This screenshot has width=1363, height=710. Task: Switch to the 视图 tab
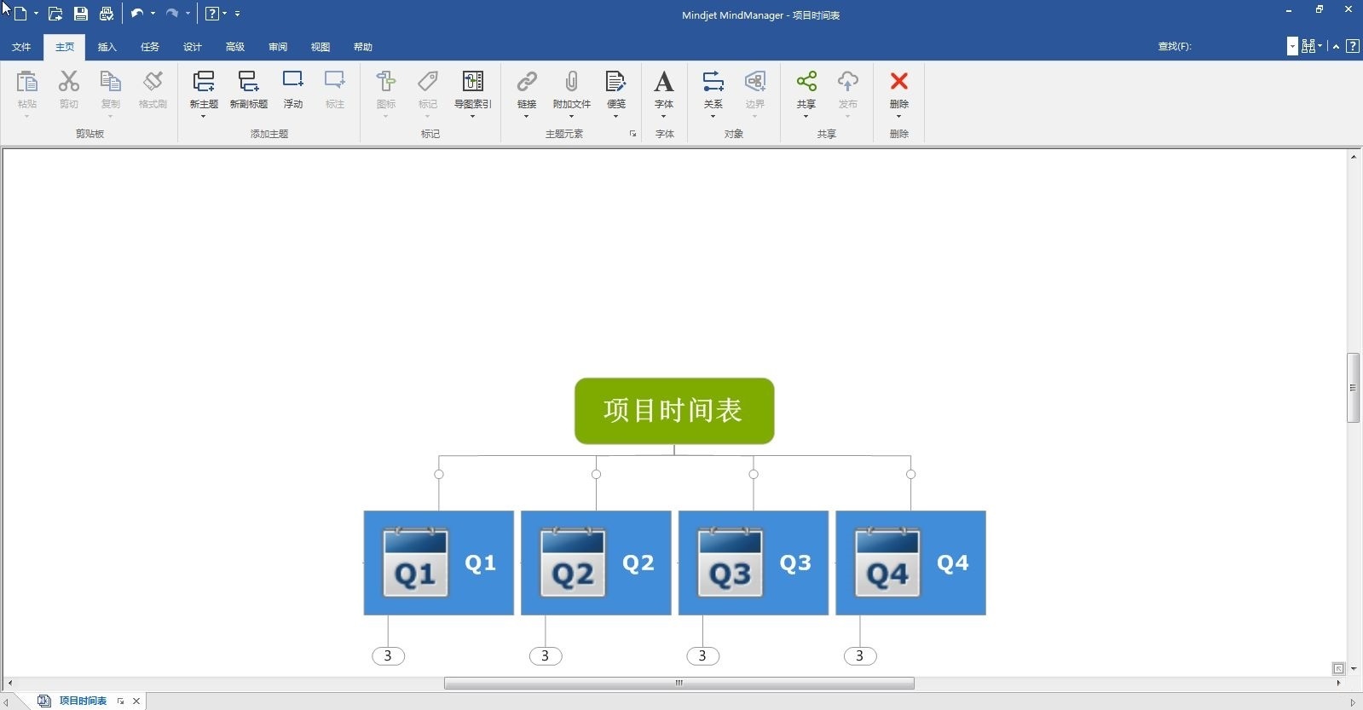click(321, 47)
